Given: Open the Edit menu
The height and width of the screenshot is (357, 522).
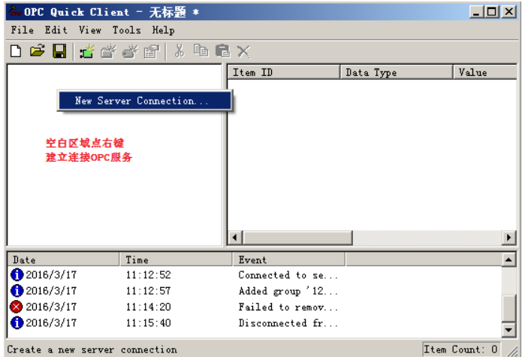Looking at the screenshot, I should (x=56, y=30).
